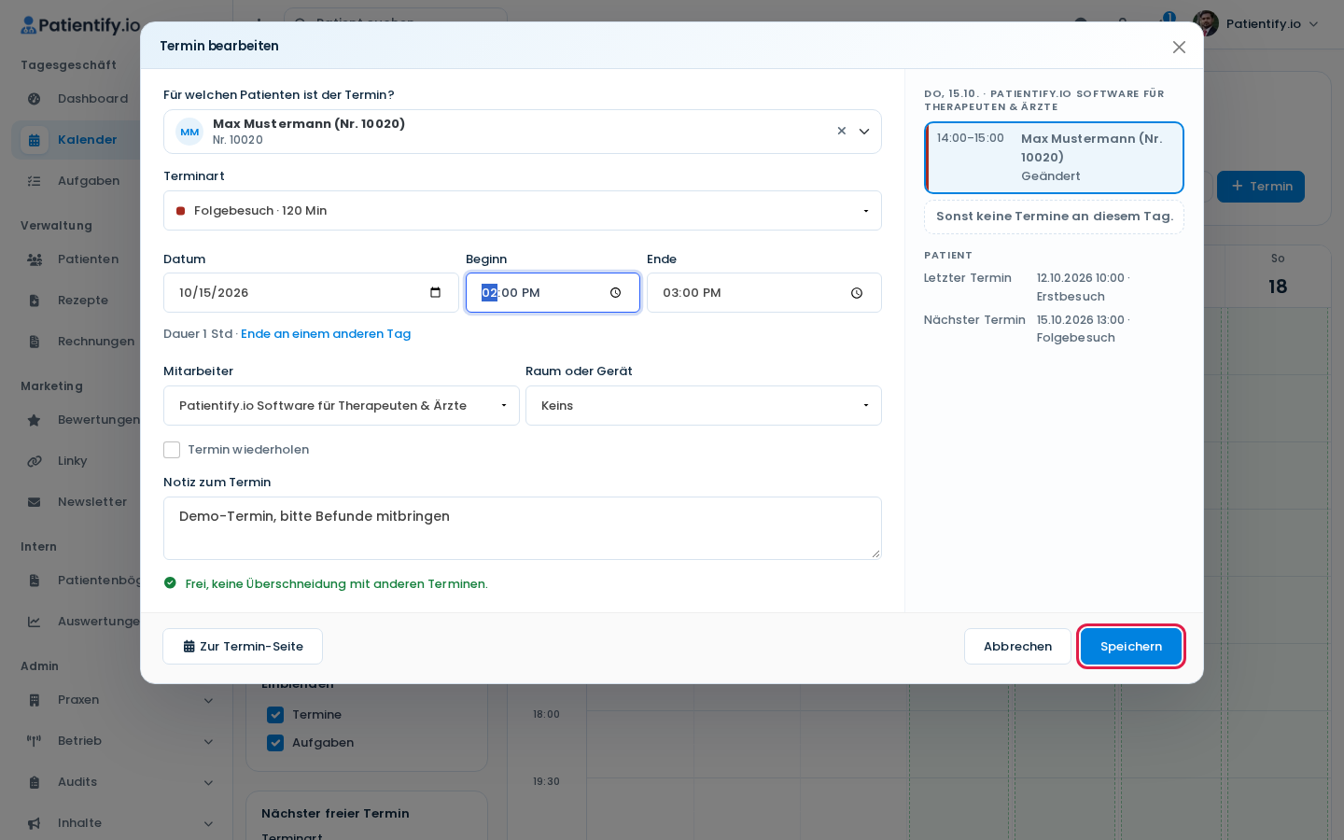Close the Termin bearbeiten dialog
This screenshot has width=1344, height=840.
[x=1179, y=47]
